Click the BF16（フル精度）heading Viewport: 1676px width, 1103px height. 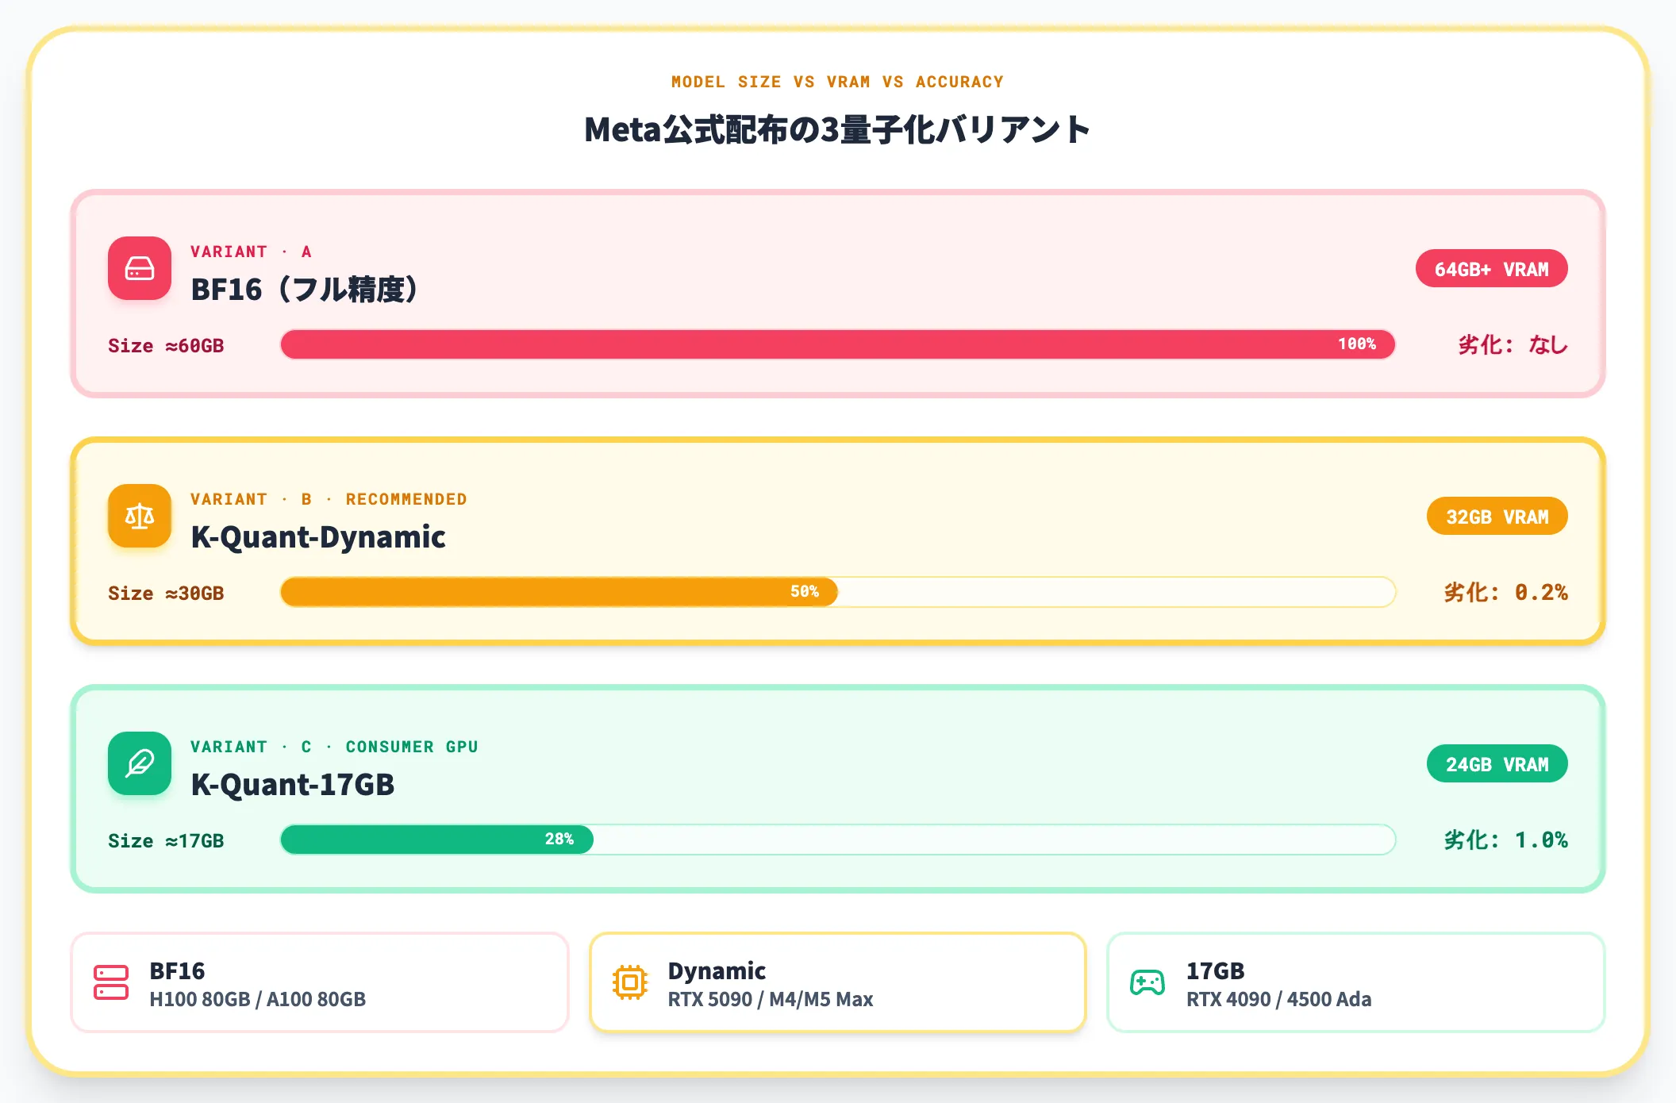pyautogui.click(x=305, y=290)
